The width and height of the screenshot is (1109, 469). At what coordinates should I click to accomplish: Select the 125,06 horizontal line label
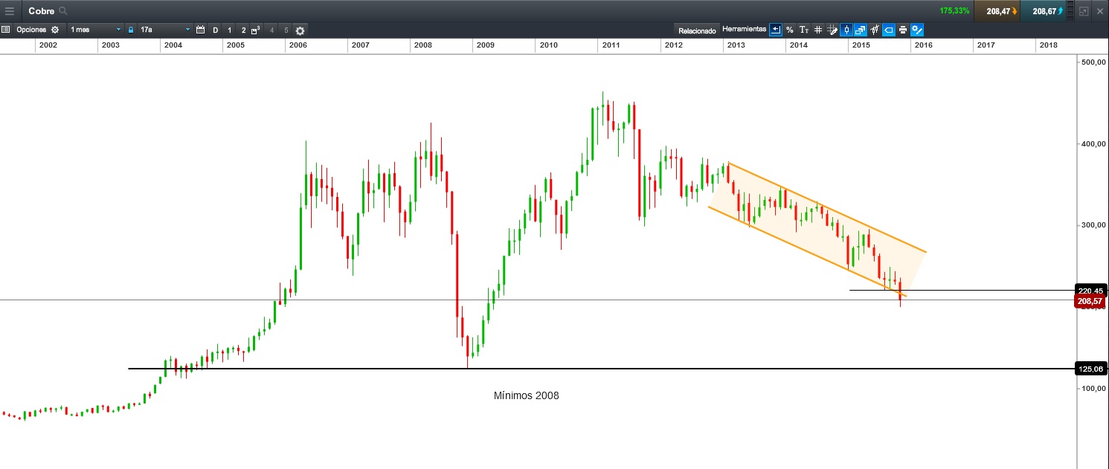[x=1091, y=369]
